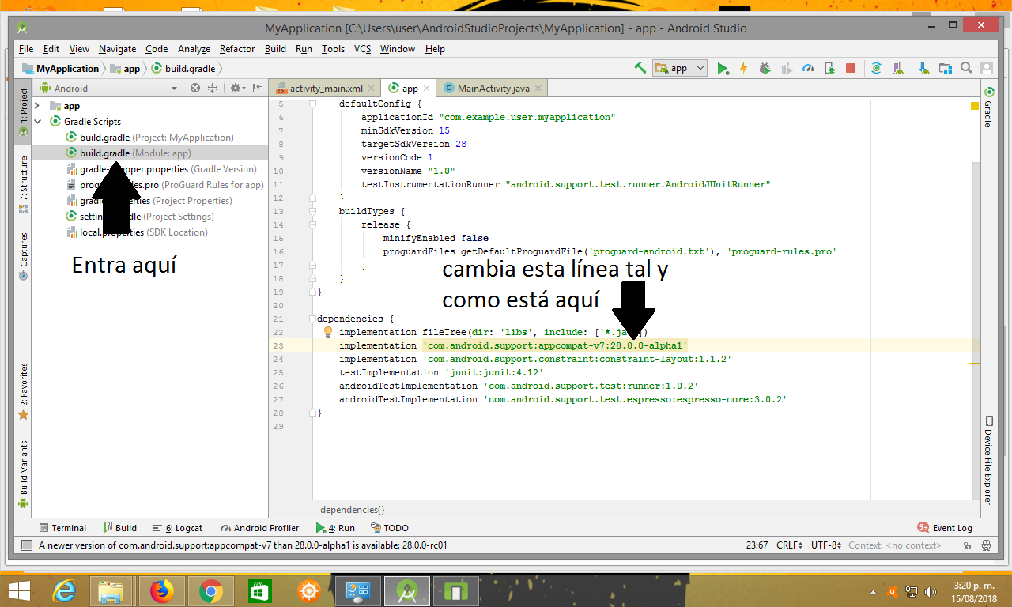The image size is (1012, 607).
Task: Attach debugger to Android process icon
Action: coord(829,69)
